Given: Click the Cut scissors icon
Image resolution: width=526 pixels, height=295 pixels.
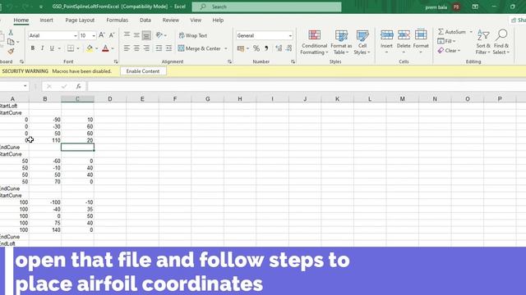Looking at the screenshot, I should click(11, 33).
